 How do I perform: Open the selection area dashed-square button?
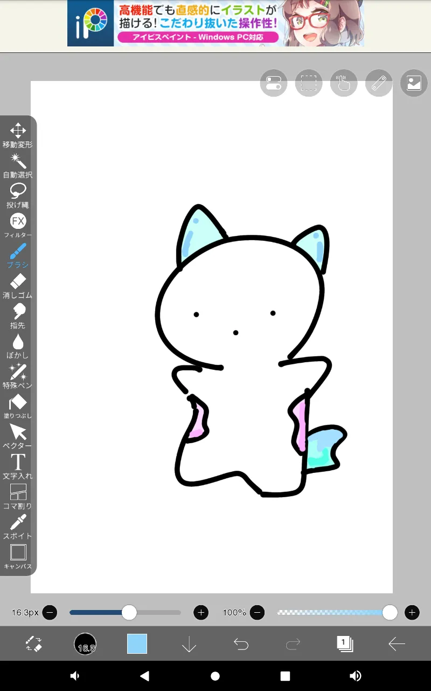[x=309, y=83]
